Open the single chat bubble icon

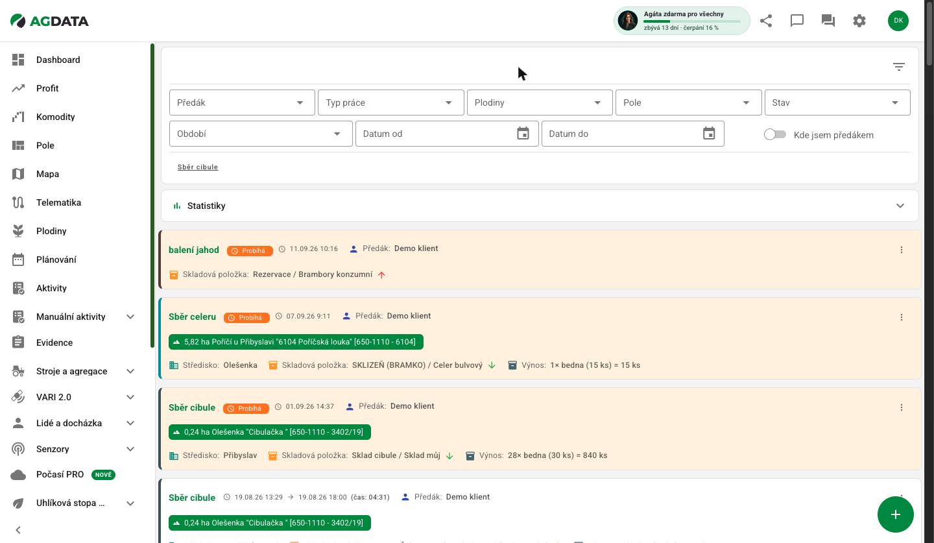point(797,21)
